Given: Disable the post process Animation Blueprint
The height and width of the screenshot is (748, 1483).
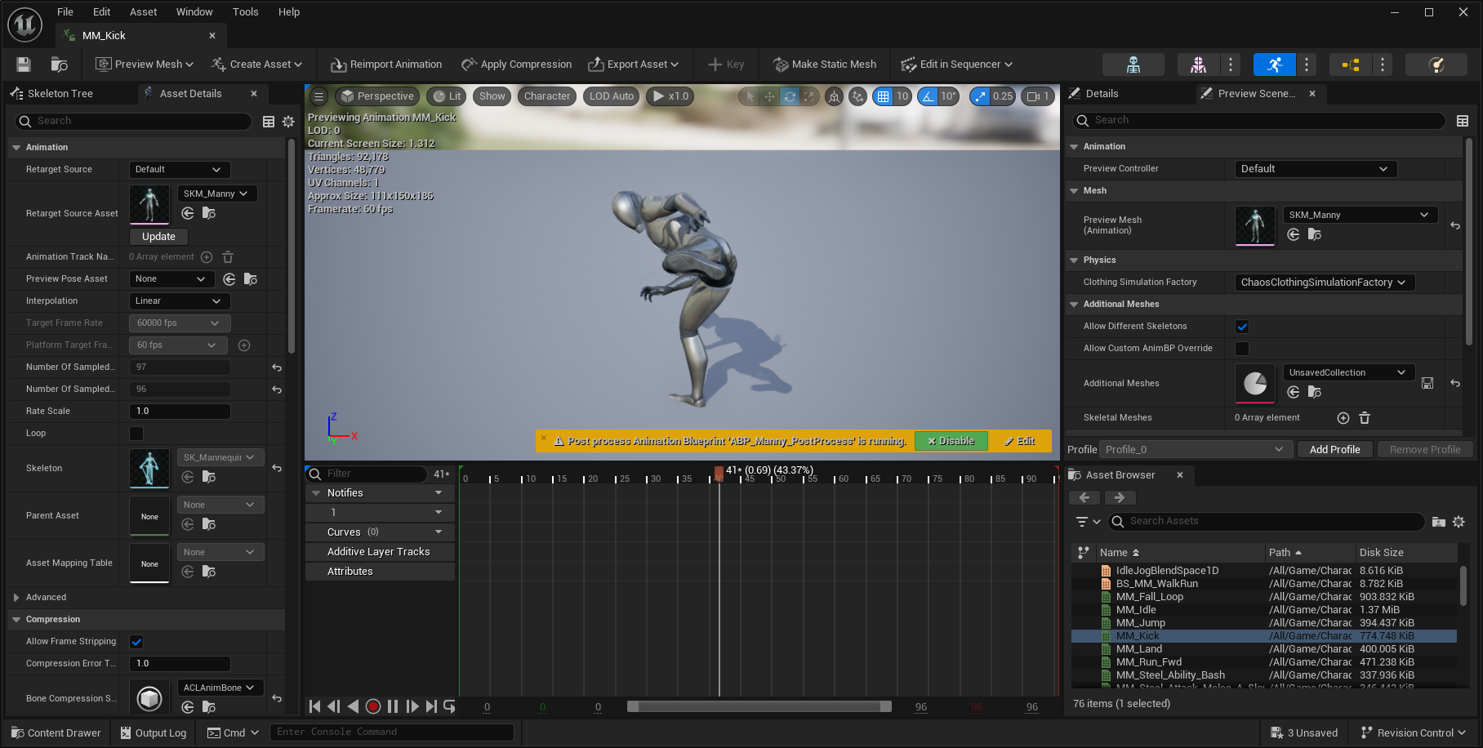Looking at the screenshot, I should point(951,441).
